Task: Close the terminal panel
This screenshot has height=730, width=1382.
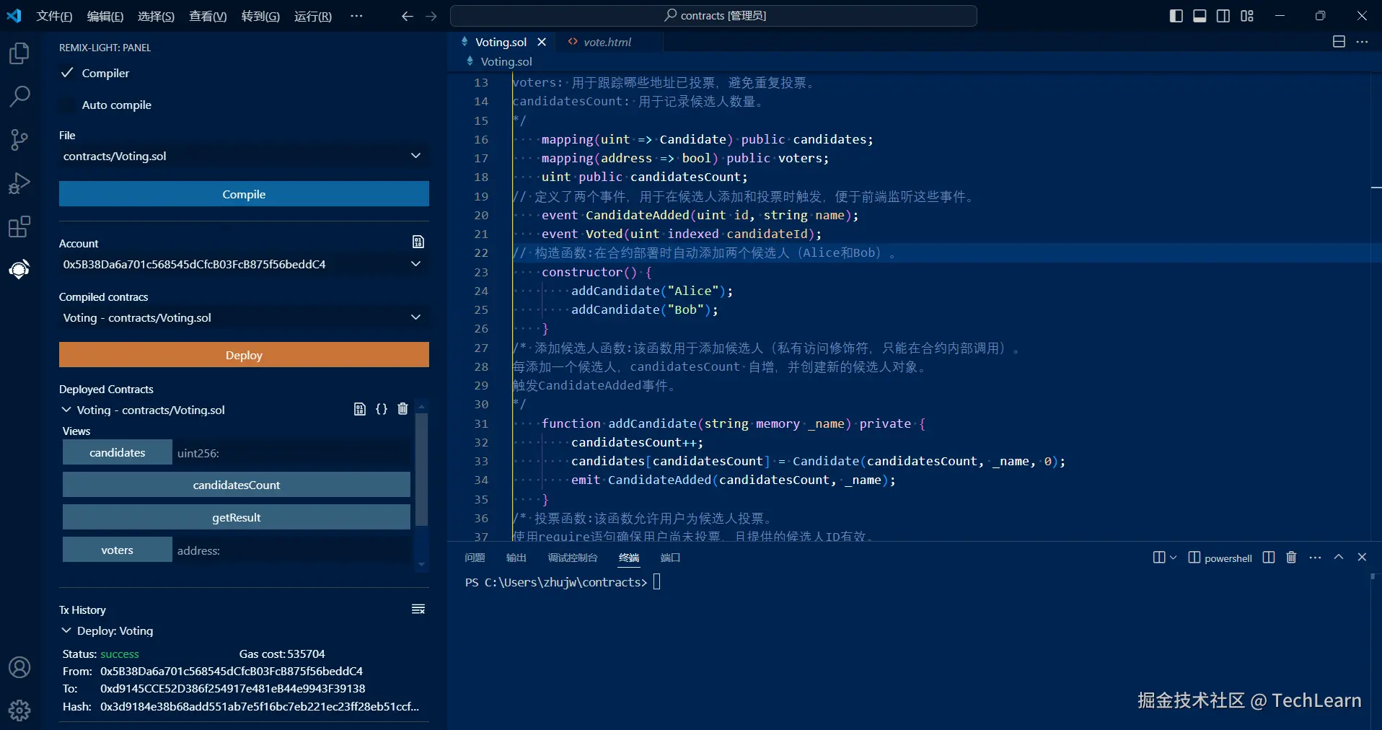Action: click(1362, 558)
